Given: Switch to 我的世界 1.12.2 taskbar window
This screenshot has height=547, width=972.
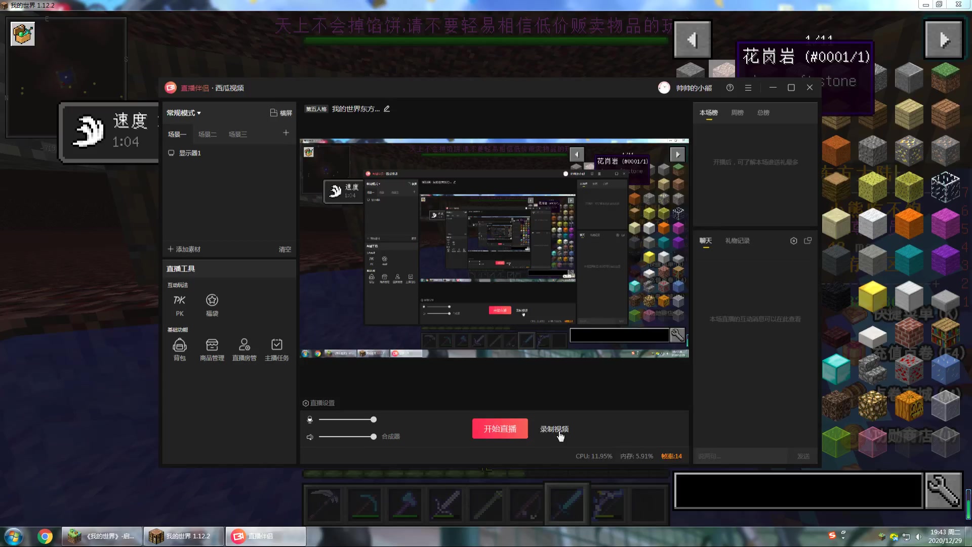Looking at the screenshot, I should [x=183, y=536].
